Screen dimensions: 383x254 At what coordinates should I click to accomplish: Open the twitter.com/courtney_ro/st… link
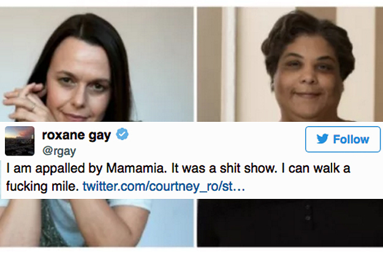pos(164,187)
